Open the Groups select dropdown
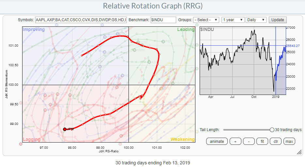The image size is (305, 167). (x=206, y=20)
